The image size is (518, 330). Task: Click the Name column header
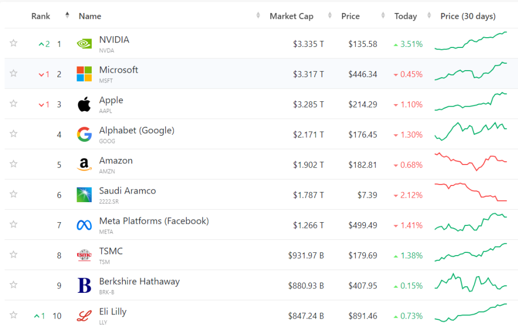coord(90,16)
